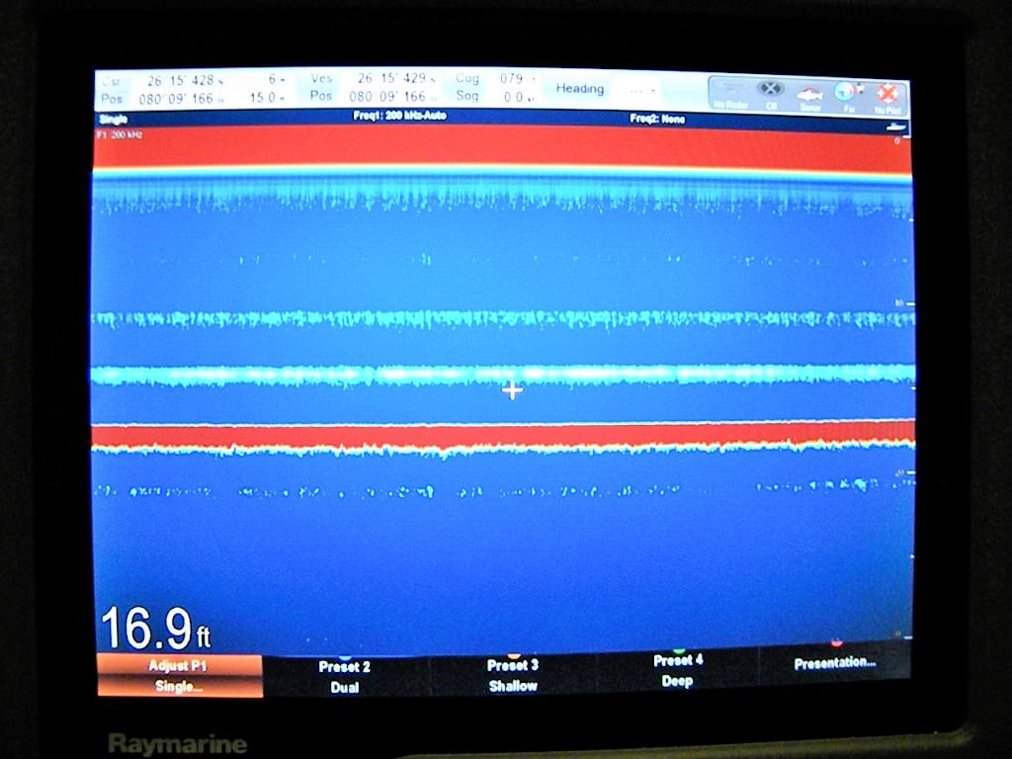1012x759 pixels.
Task: Tap the Freq2: None indicator
Action: pyautogui.click(x=657, y=119)
